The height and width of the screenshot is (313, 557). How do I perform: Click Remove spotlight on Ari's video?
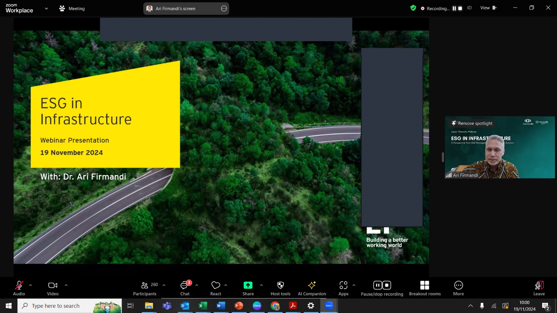472,123
